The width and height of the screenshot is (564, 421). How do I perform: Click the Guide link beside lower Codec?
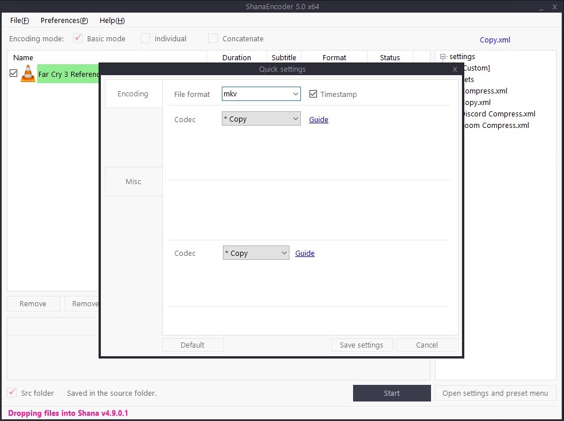[305, 254]
